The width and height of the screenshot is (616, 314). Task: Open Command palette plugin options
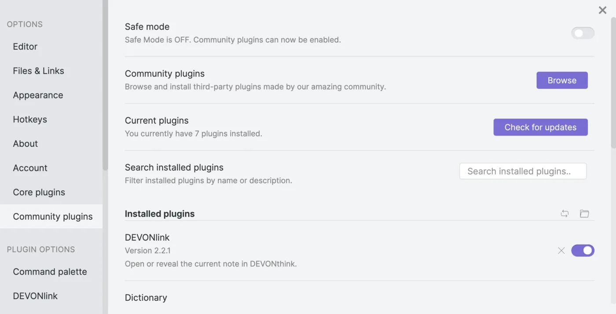[50, 272]
